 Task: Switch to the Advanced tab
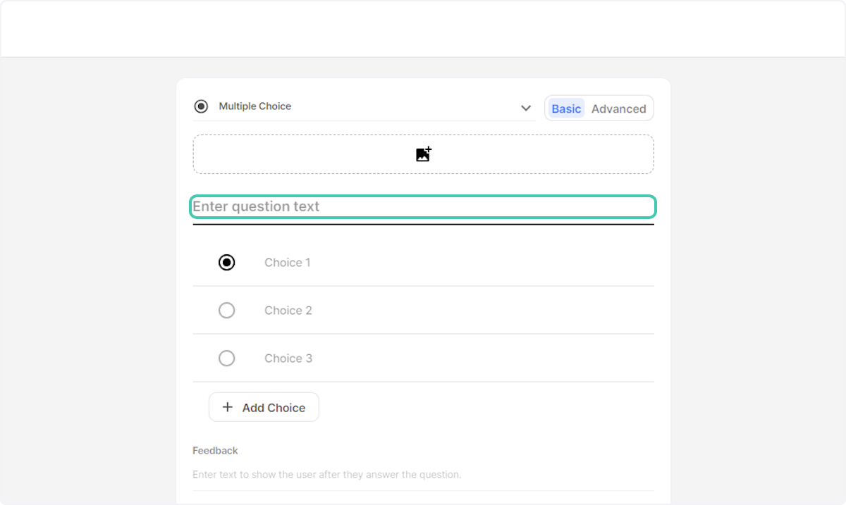point(618,108)
